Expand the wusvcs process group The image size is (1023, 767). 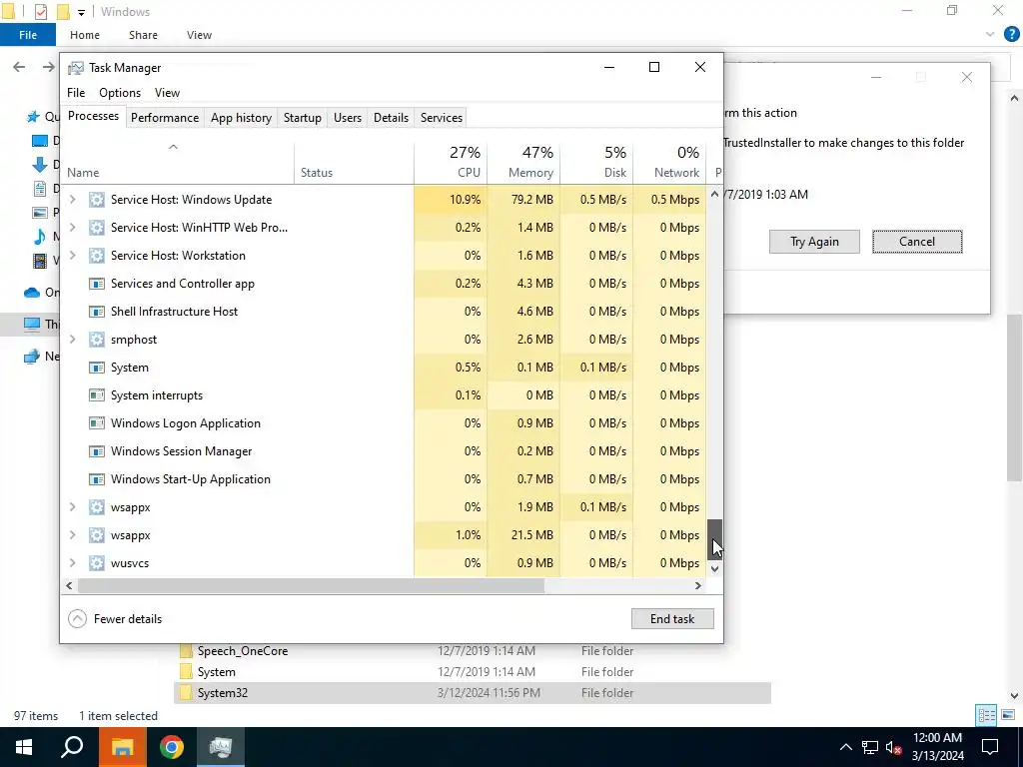click(x=72, y=563)
